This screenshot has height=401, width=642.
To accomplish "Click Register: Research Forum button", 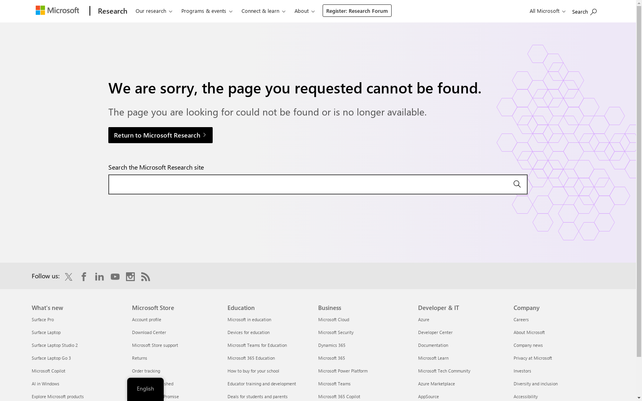I will pos(357,11).
